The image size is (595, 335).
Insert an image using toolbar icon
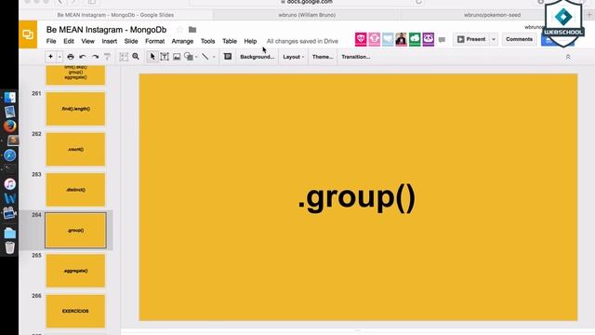coord(177,57)
